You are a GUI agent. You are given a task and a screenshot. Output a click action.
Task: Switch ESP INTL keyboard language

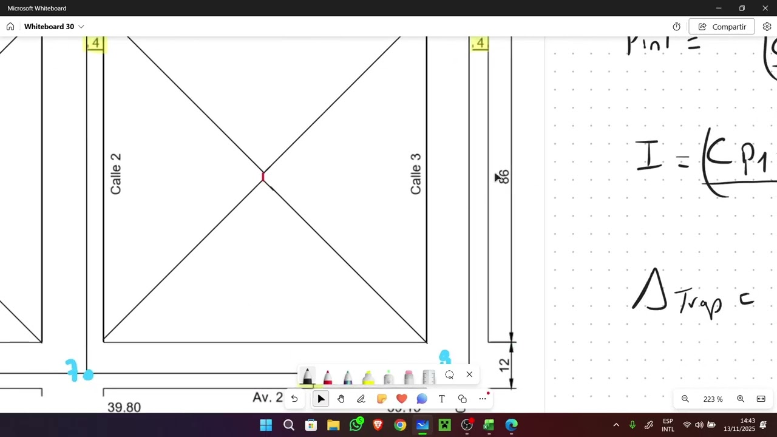(668, 425)
